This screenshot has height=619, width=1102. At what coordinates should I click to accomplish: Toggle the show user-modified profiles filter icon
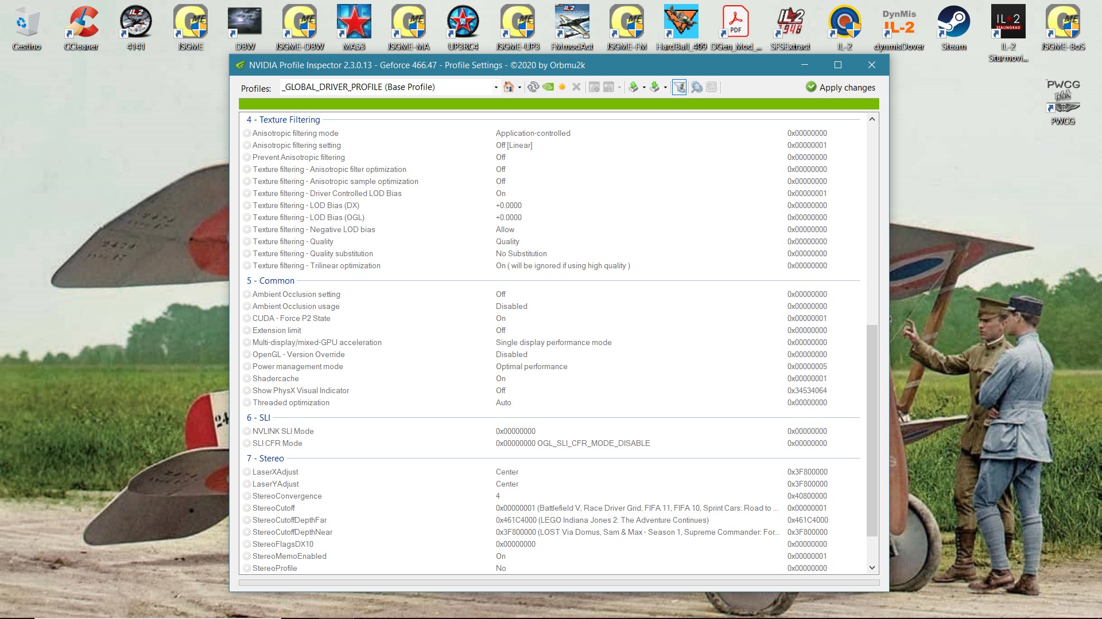680,87
